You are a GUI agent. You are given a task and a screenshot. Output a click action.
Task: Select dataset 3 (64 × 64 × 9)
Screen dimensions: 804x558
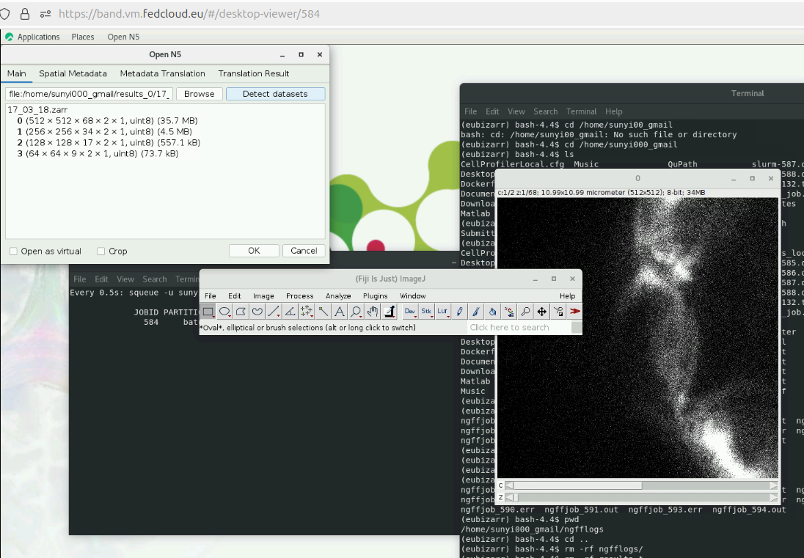tap(98, 154)
